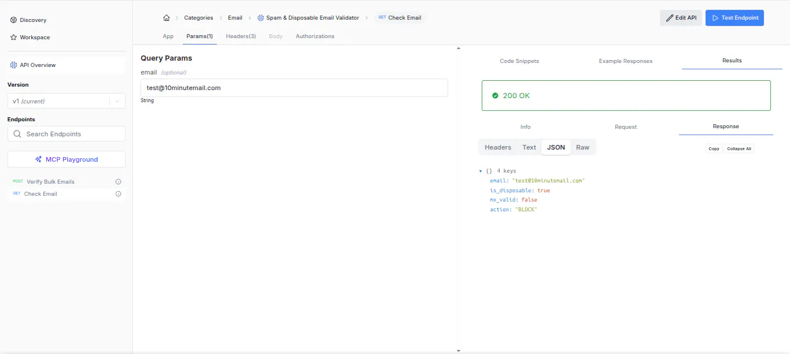Select the Raw response view
Viewport: 790px width, 354px height.
583,147
